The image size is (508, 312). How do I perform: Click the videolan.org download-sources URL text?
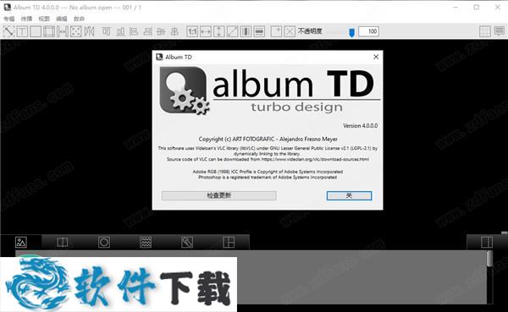click(x=315, y=159)
